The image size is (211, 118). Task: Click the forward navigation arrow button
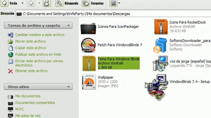tap(31, 3)
